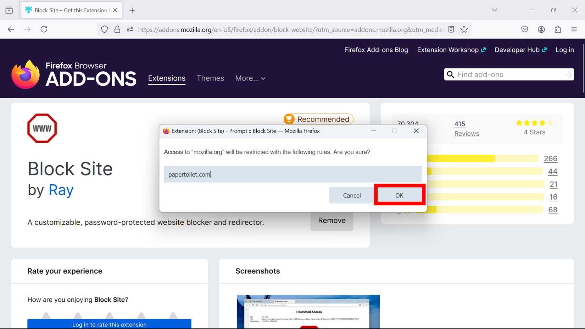Switch to the Themes section
This screenshot has width=585, height=329.
[x=210, y=78]
